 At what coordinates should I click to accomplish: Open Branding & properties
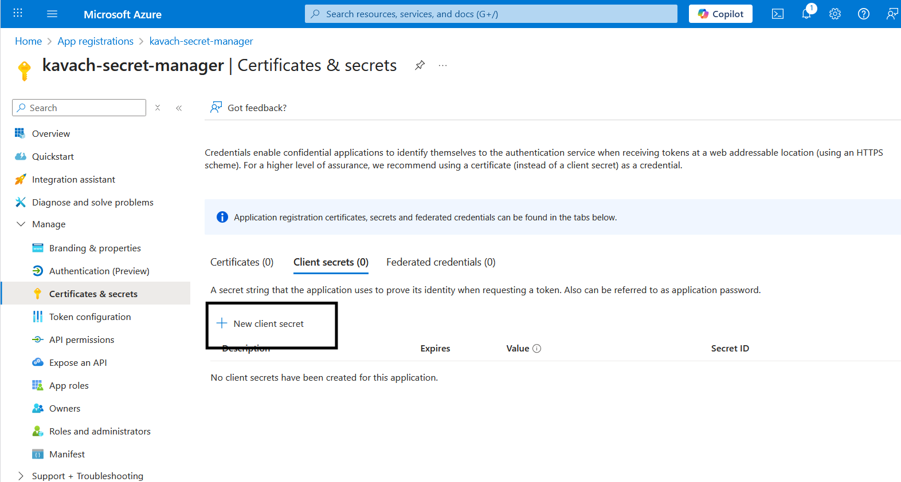click(95, 248)
